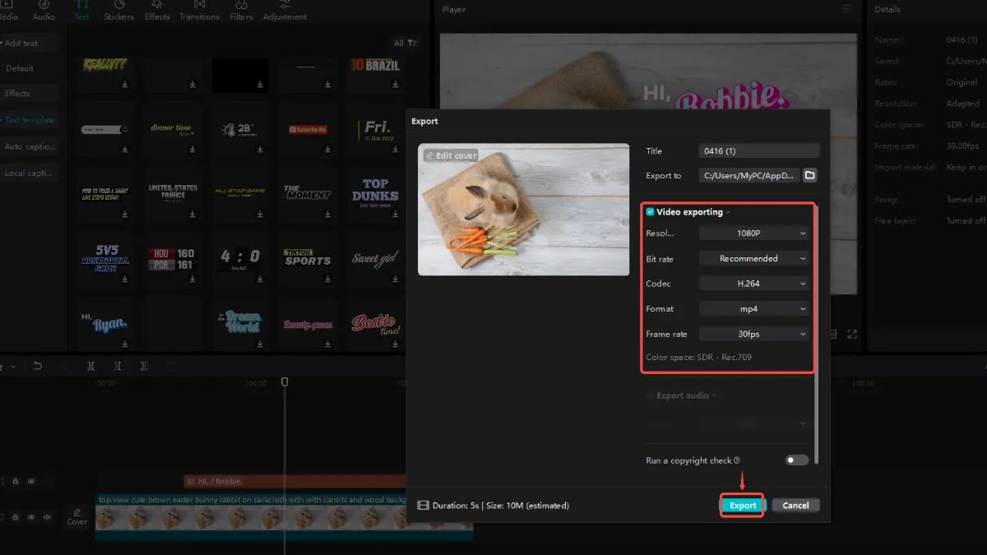Download the Fri. date text template

(395, 149)
